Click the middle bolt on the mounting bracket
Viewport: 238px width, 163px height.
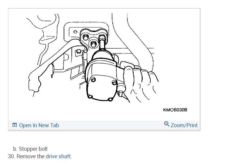coord(93,44)
